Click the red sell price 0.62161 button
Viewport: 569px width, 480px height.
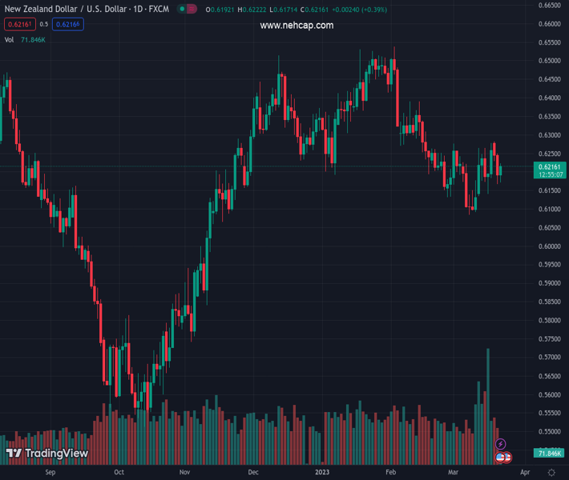coord(20,25)
